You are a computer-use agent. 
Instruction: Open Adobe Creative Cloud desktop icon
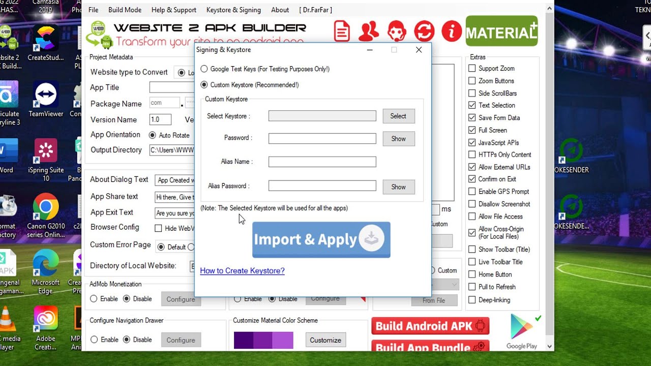tap(46, 328)
